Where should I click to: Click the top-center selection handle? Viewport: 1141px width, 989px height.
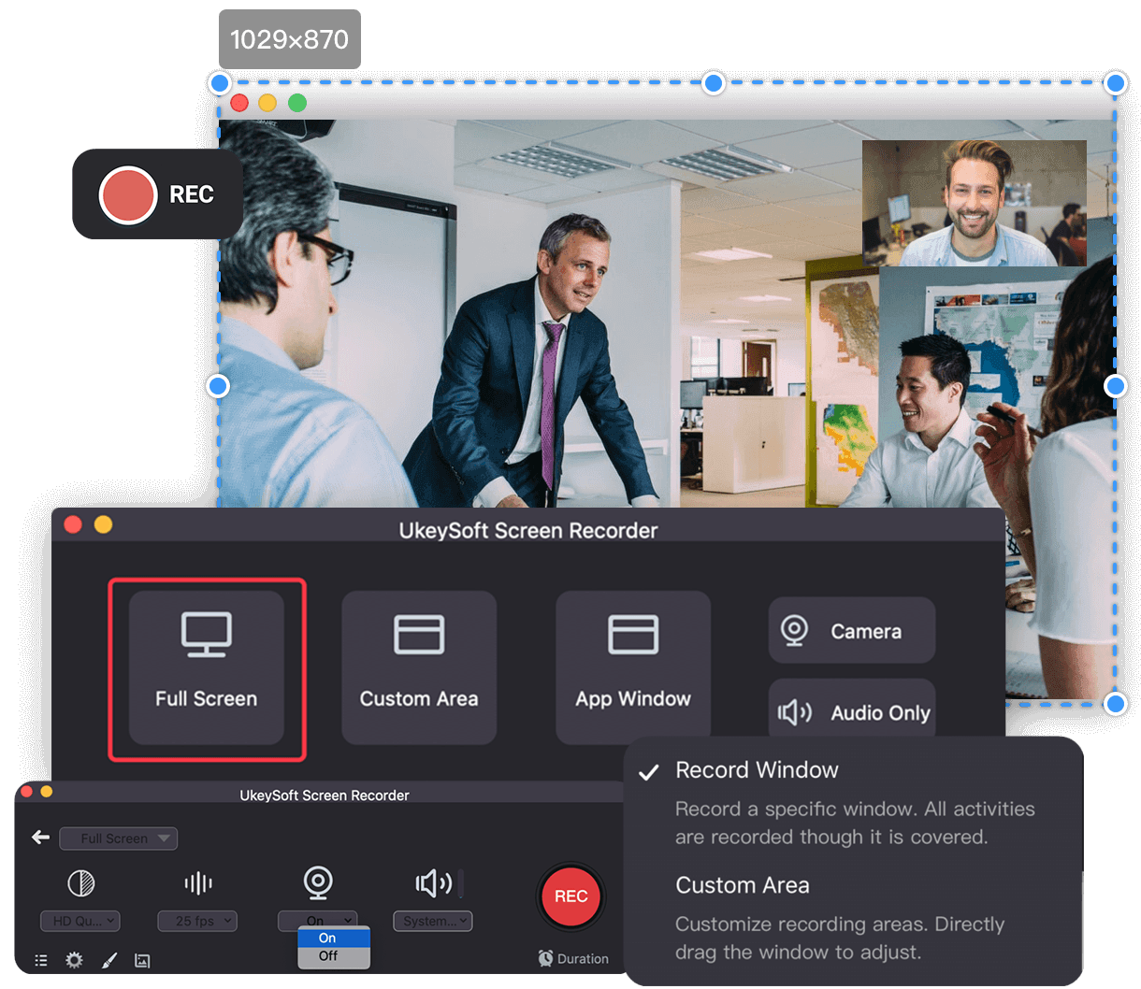[x=714, y=83]
